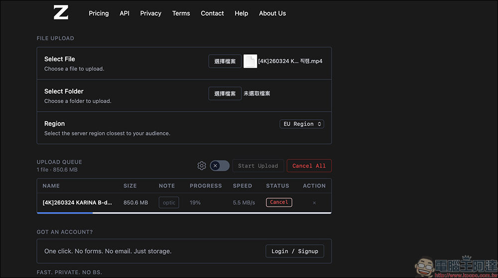Open the Pricing page
Image resolution: width=498 pixels, height=278 pixels.
(99, 13)
